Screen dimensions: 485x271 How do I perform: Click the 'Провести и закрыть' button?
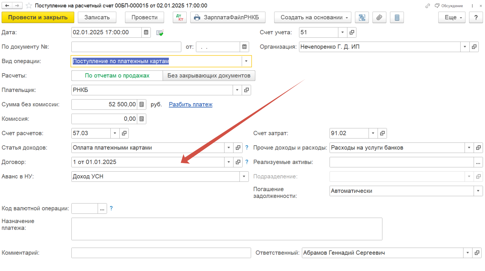click(x=38, y=18)
